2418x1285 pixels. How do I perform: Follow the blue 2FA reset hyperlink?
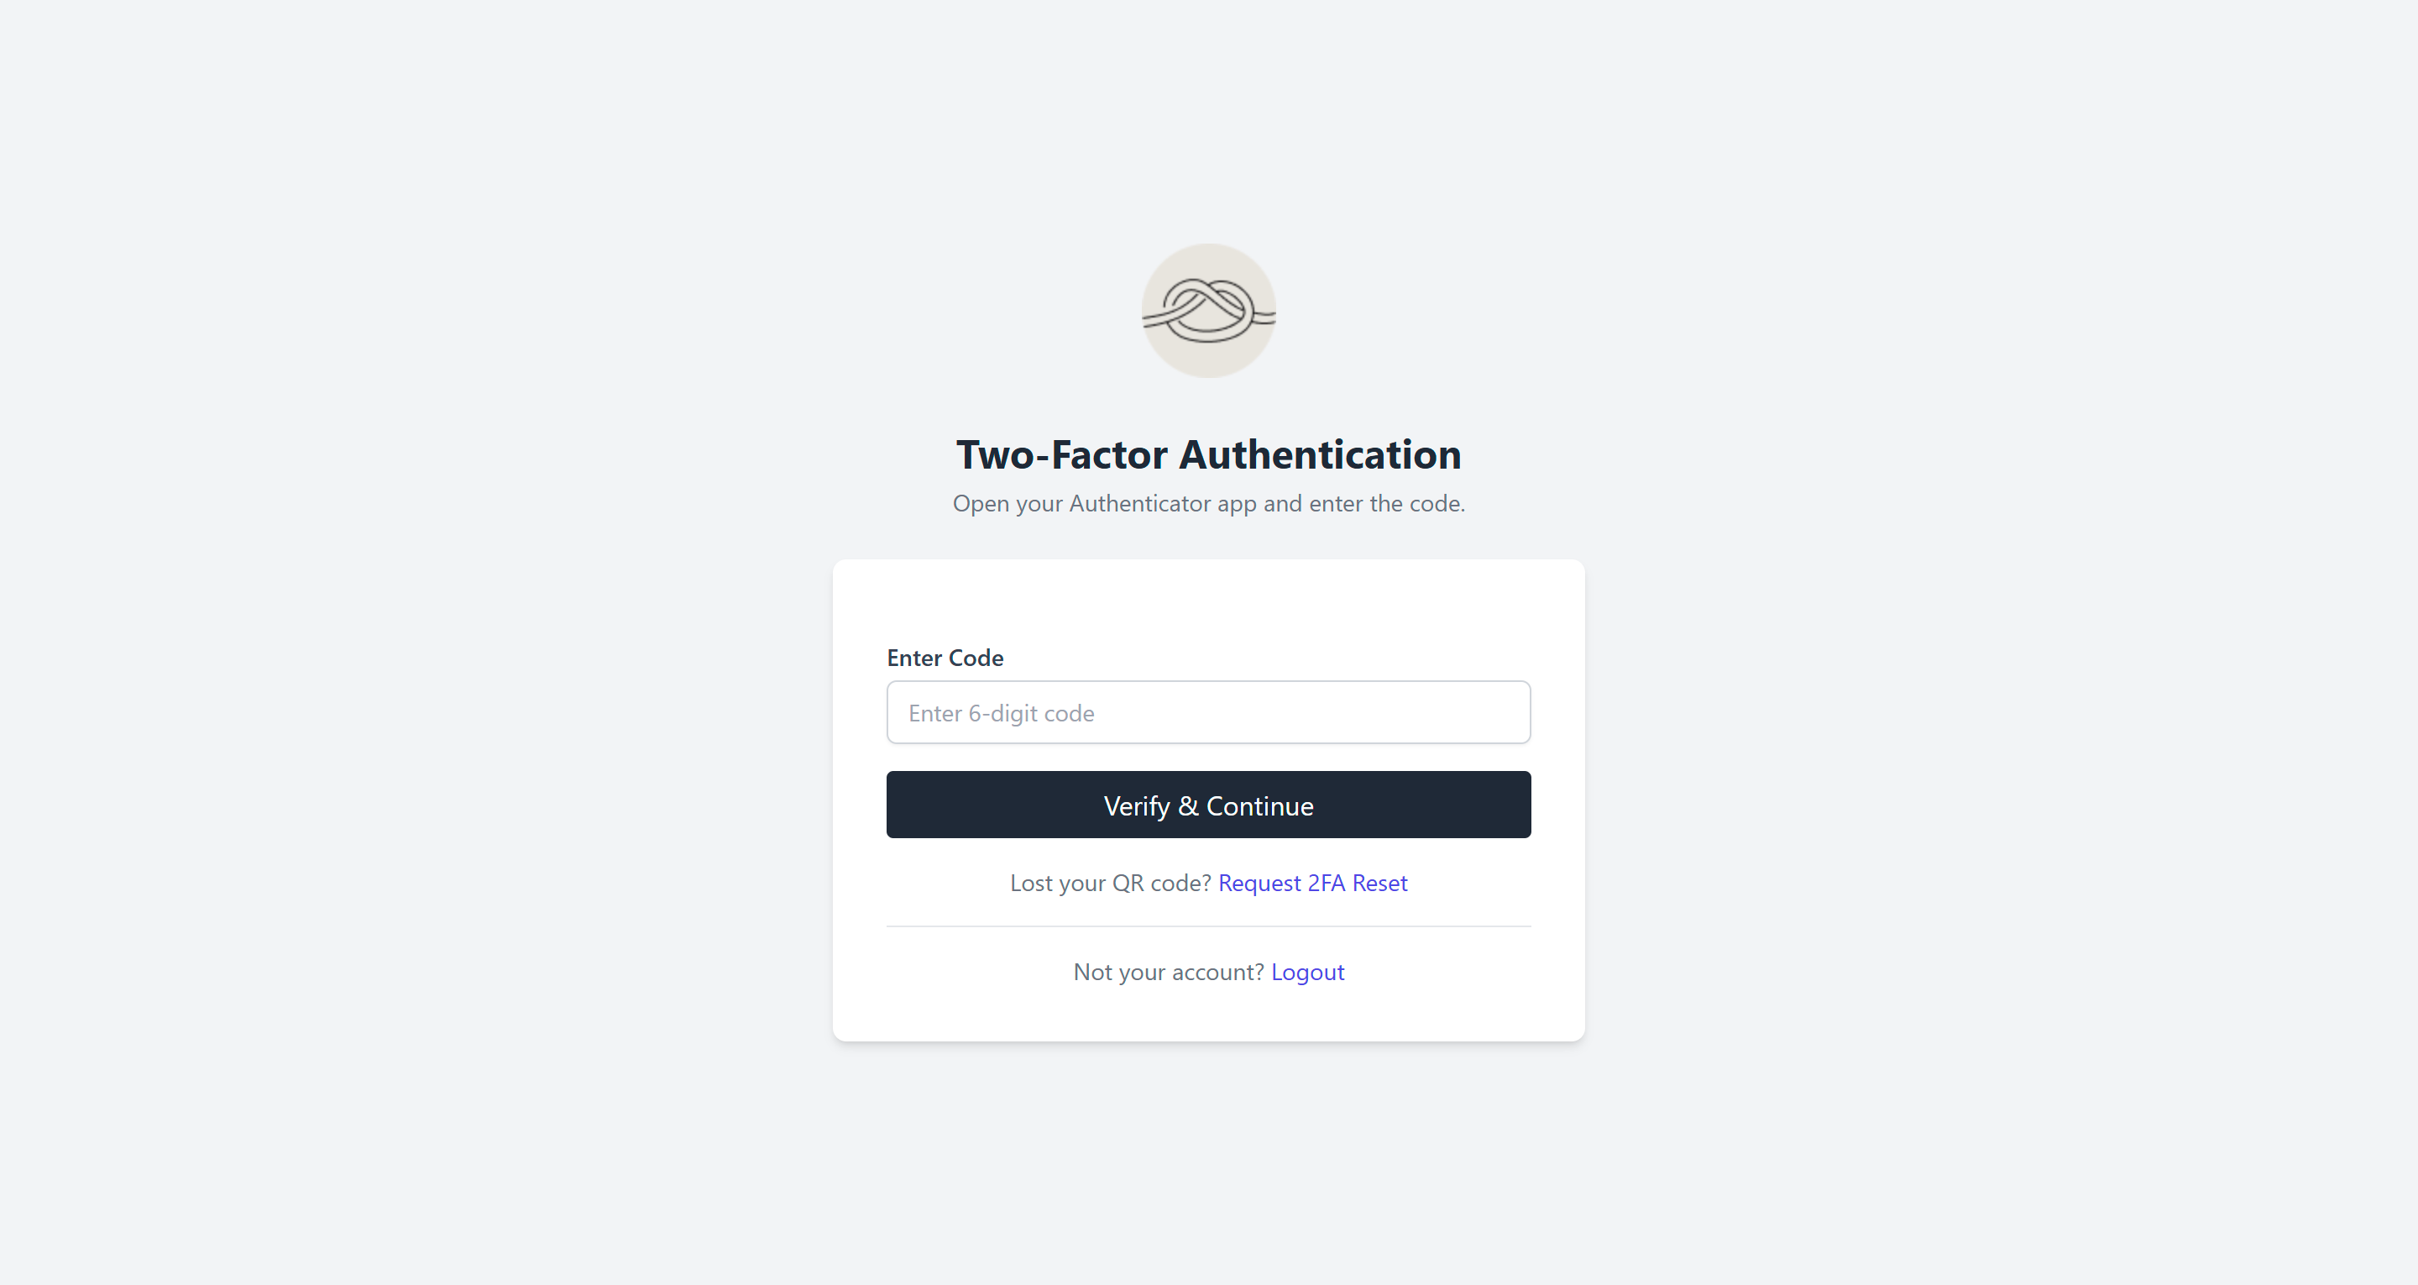(x=1312, y=883)
